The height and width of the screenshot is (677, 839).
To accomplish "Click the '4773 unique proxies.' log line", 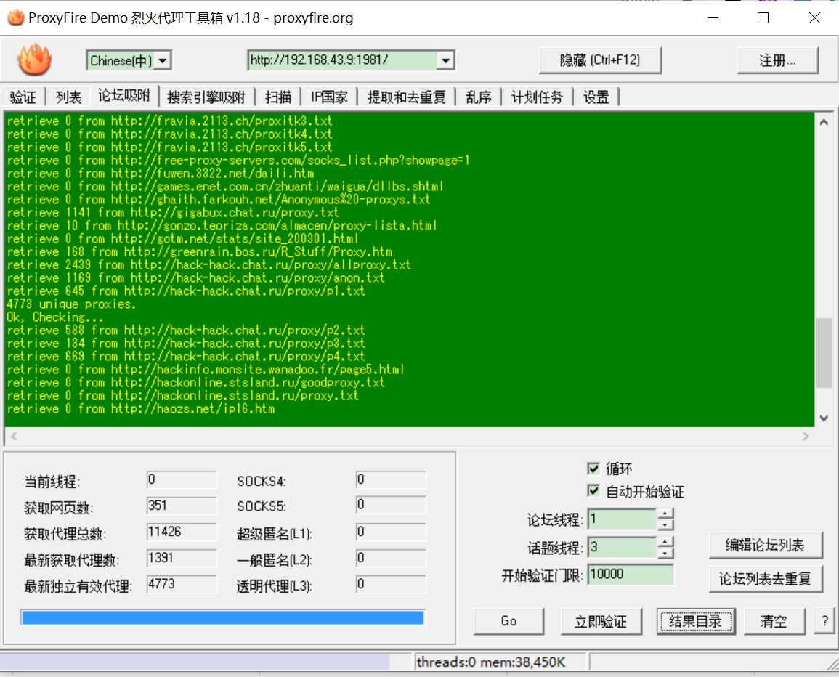I will point(71,304).
